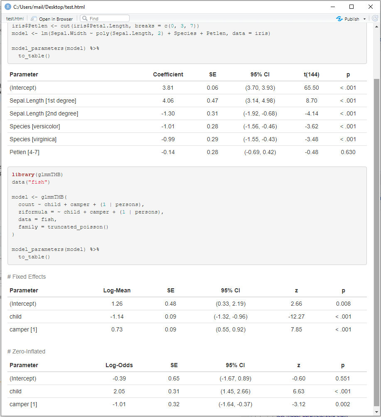
Task: Click the library(glmmTMB) code block
Action: click(187, 216)
